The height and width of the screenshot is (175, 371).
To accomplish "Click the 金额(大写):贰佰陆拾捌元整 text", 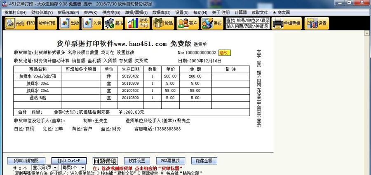I will tap(82, 112).
